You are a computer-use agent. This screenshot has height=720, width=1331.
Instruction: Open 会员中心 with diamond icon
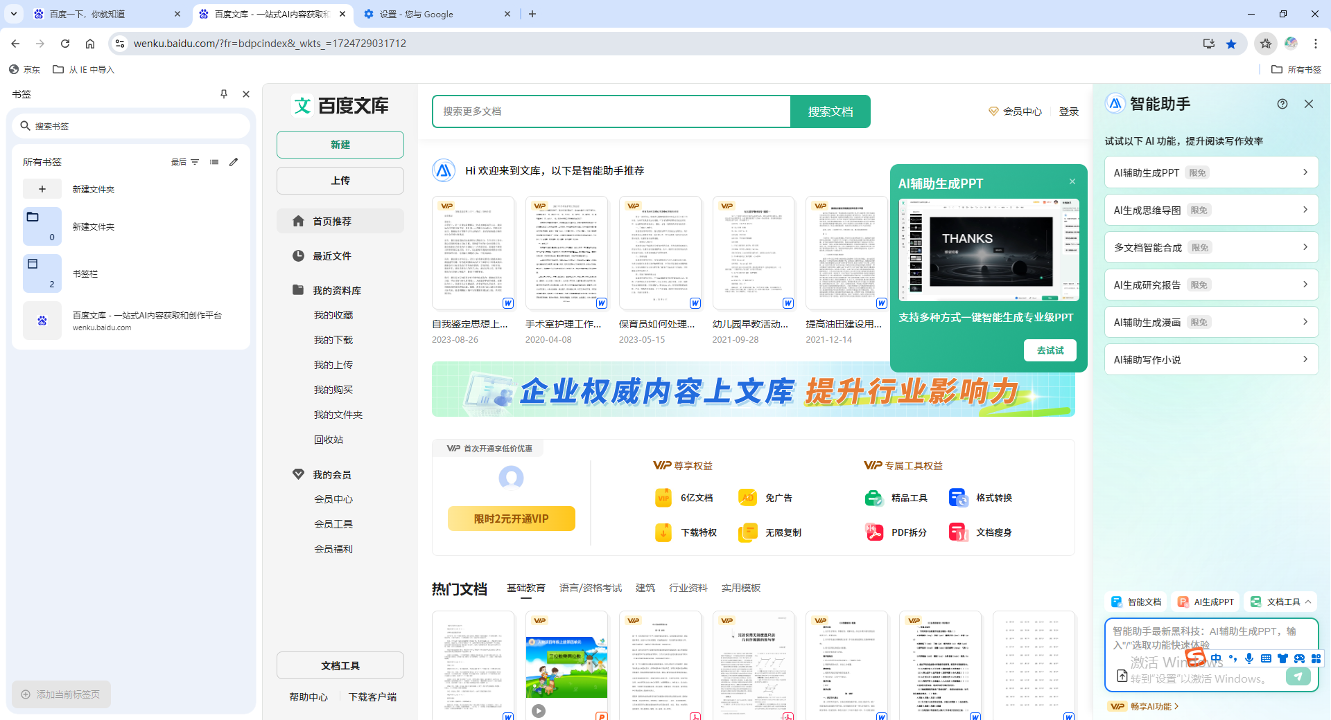[x=1016, y=111]
